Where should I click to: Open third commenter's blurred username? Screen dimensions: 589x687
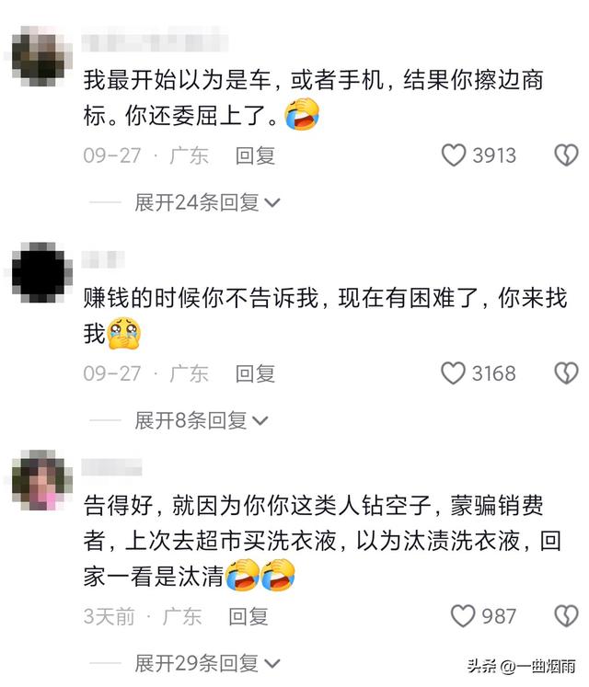(x=111, y=467)
